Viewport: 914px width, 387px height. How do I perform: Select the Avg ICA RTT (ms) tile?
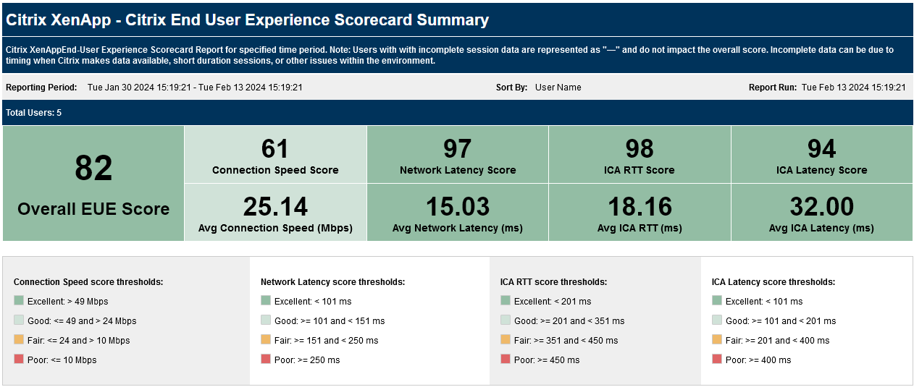(640, 213)
